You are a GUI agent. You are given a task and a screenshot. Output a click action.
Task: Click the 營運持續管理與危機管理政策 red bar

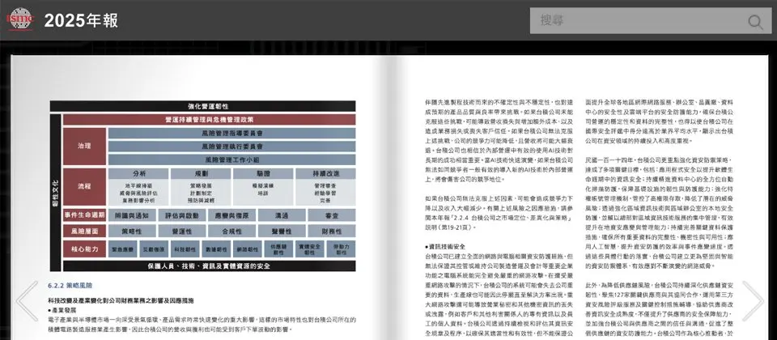tap(209, 120)
